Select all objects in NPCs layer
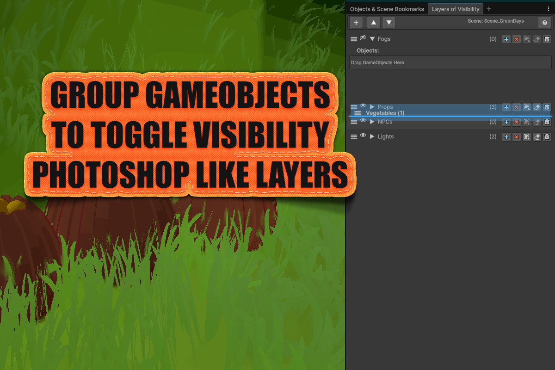 pos(527,122)
